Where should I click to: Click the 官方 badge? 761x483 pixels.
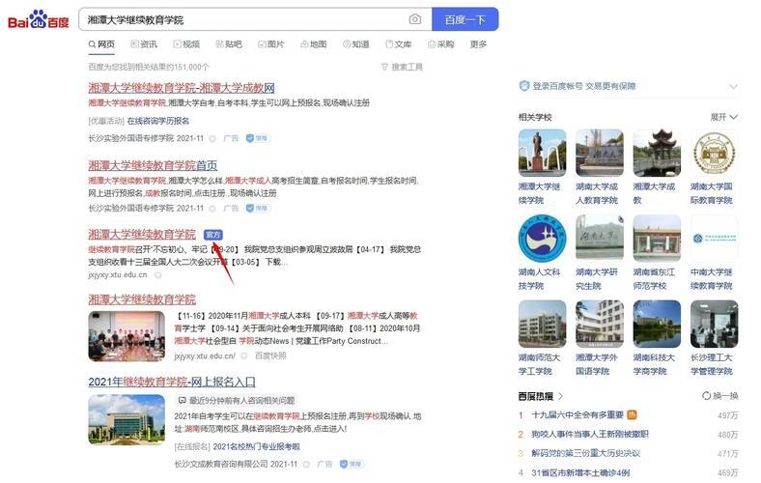click(x=213, y=235)
